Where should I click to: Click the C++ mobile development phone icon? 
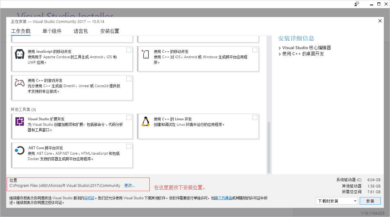pyautogui.click(x=145, y=54)
